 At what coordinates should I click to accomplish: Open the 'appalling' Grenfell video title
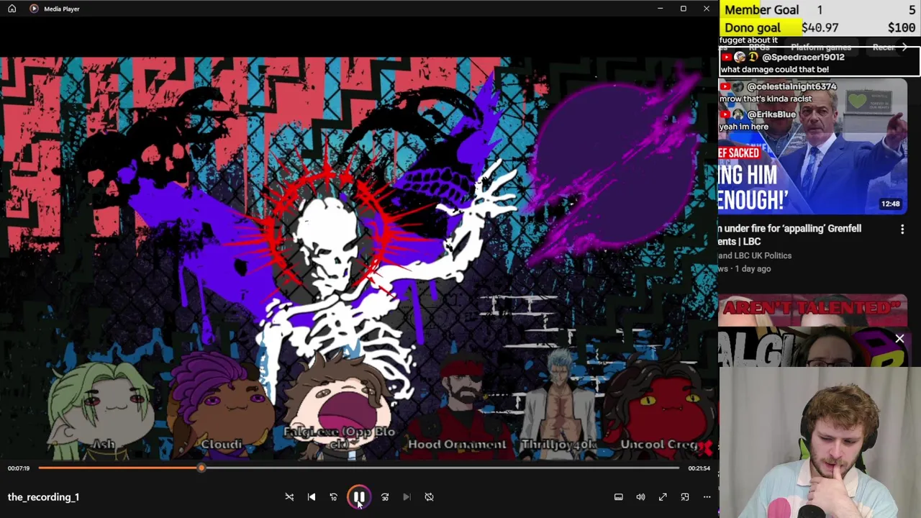[789, 235]
